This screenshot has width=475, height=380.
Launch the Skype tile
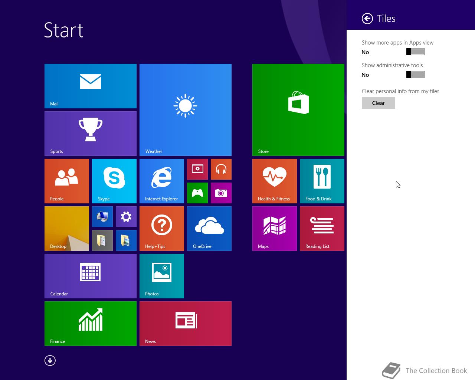tap(114, 181)
